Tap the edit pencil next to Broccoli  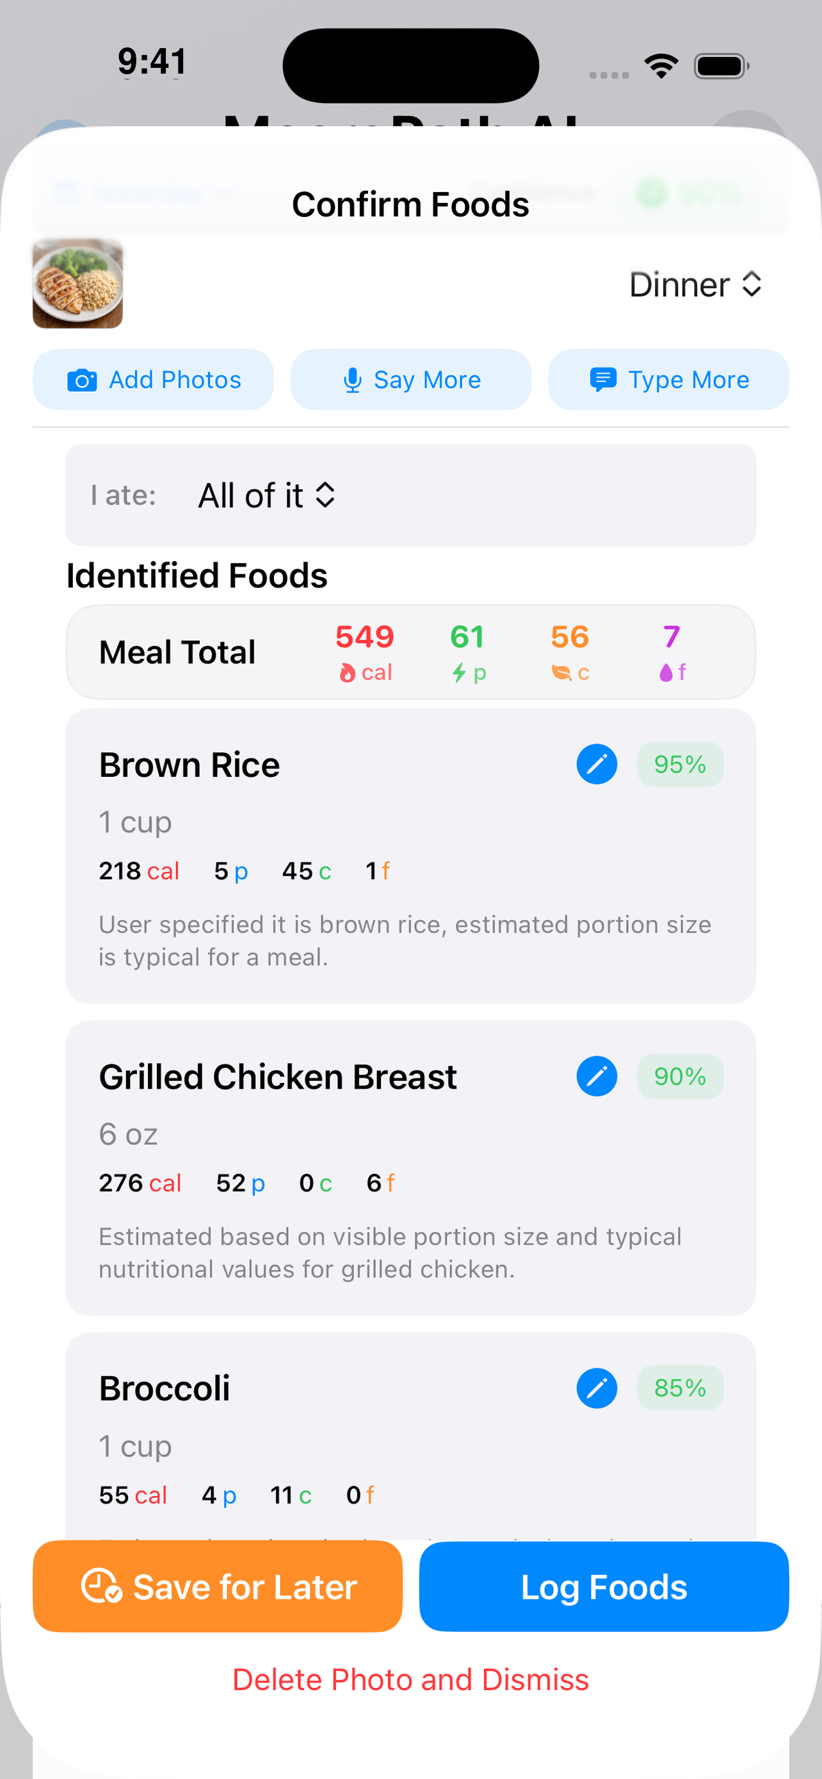(x=596, y=1388)
